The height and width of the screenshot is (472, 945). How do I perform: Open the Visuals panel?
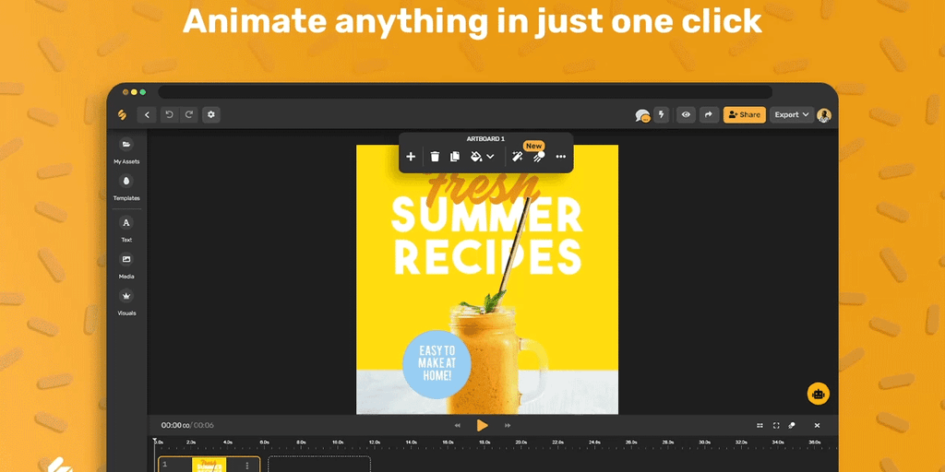[126, 302]
